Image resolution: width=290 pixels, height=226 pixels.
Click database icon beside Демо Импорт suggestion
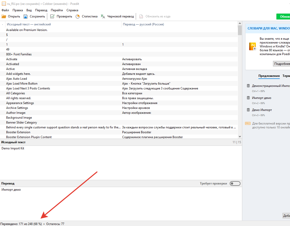248,110
